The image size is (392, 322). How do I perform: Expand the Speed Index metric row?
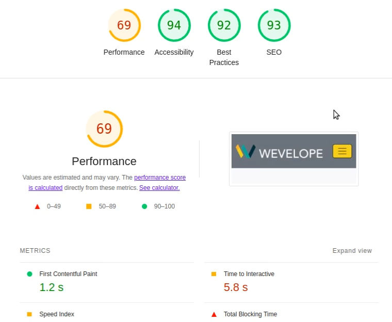57,314
